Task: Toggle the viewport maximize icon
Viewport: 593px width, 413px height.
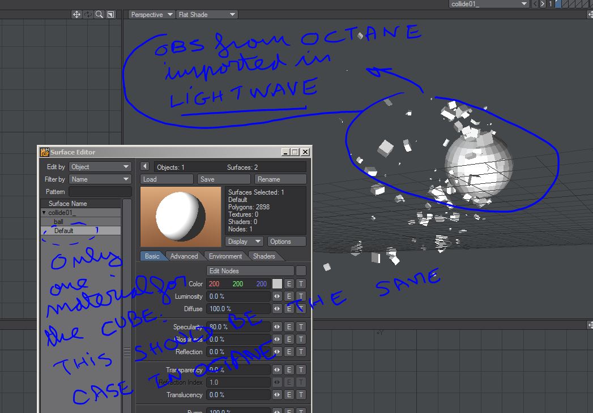Action: click(110, 14)
